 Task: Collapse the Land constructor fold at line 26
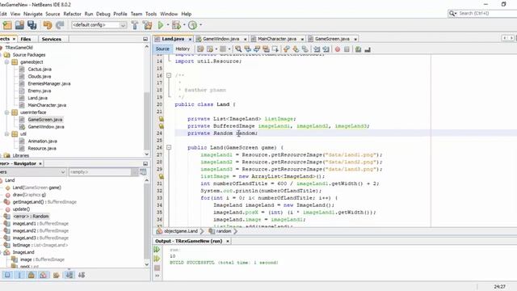click(169, 147)
